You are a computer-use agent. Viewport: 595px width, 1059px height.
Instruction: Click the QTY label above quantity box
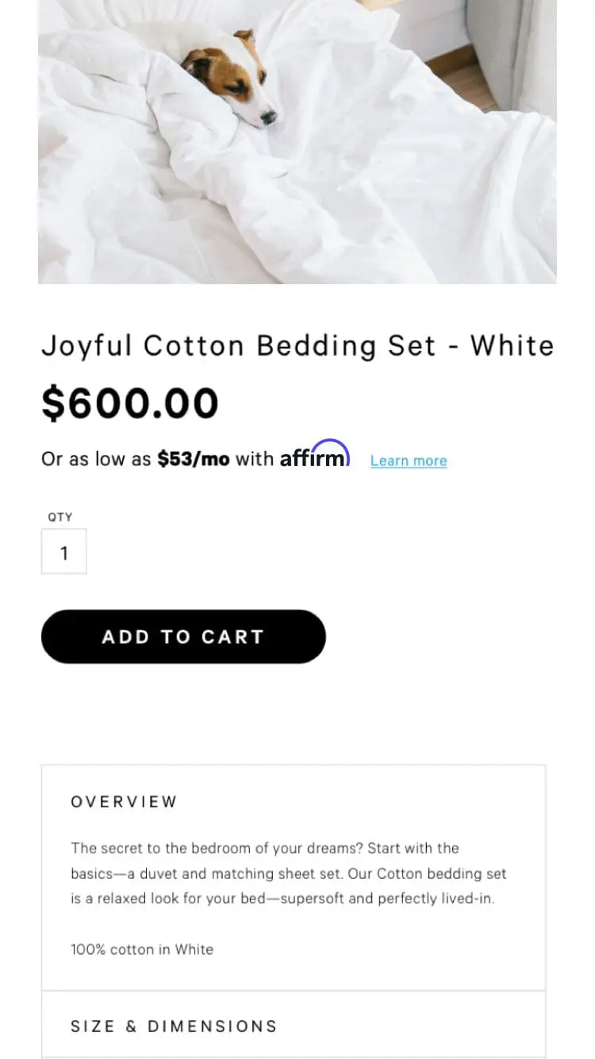click(60, 517)
